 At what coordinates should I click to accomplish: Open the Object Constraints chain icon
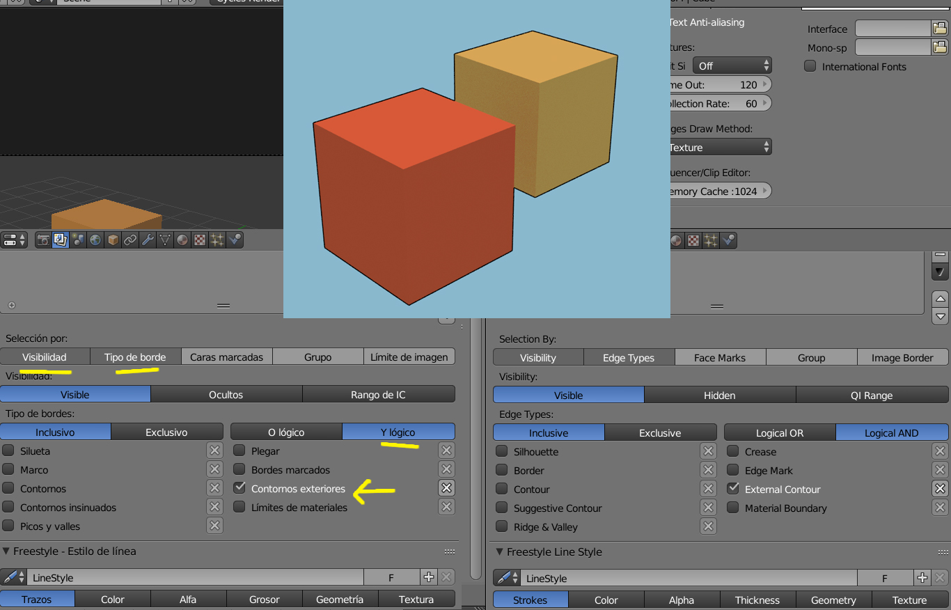130,240
